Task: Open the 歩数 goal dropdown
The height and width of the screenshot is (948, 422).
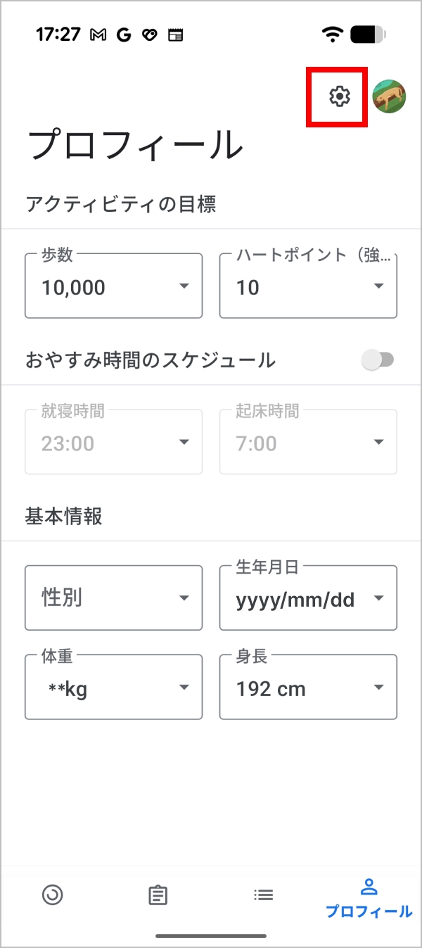Action: tap(113, 286)
